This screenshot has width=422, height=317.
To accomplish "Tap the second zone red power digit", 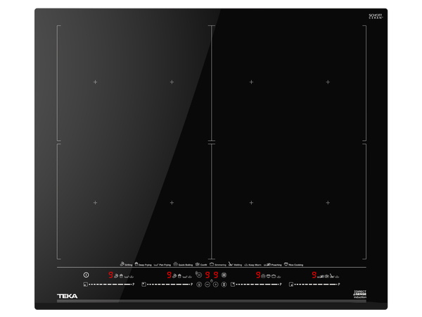I will 169,275.
